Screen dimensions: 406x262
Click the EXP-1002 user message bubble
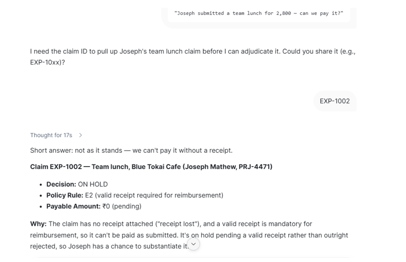pos(335,101)
